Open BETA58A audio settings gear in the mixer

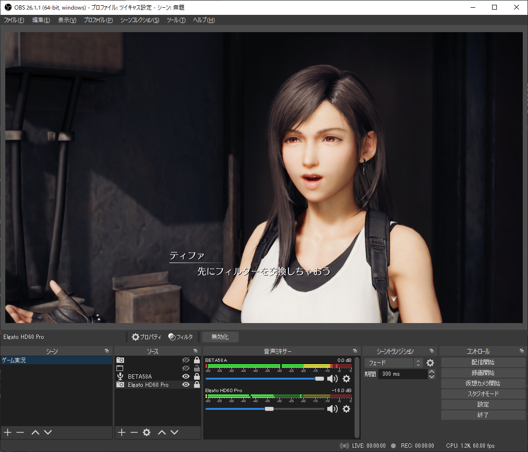click(346, 379)
